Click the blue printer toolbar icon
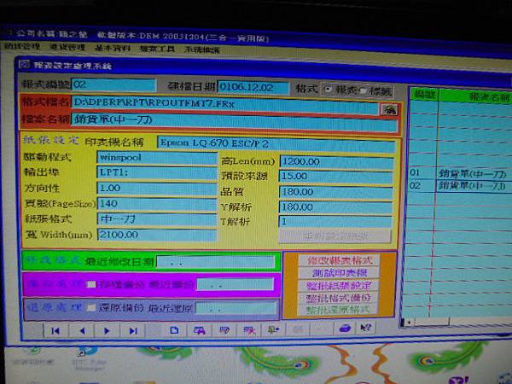Image resolution: width=512 pixels, height=384 pixels. coord(345,328)
